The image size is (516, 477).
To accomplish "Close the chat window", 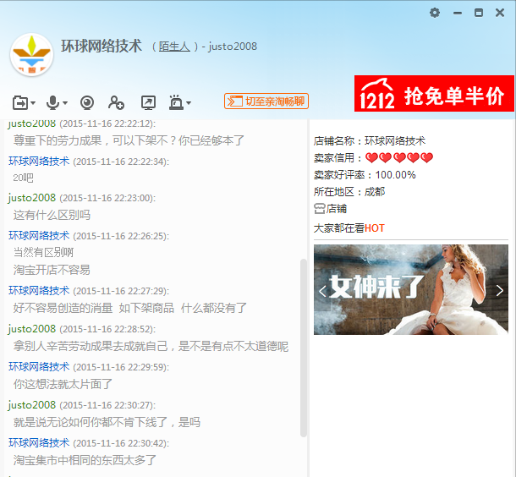I will point(500,13).
